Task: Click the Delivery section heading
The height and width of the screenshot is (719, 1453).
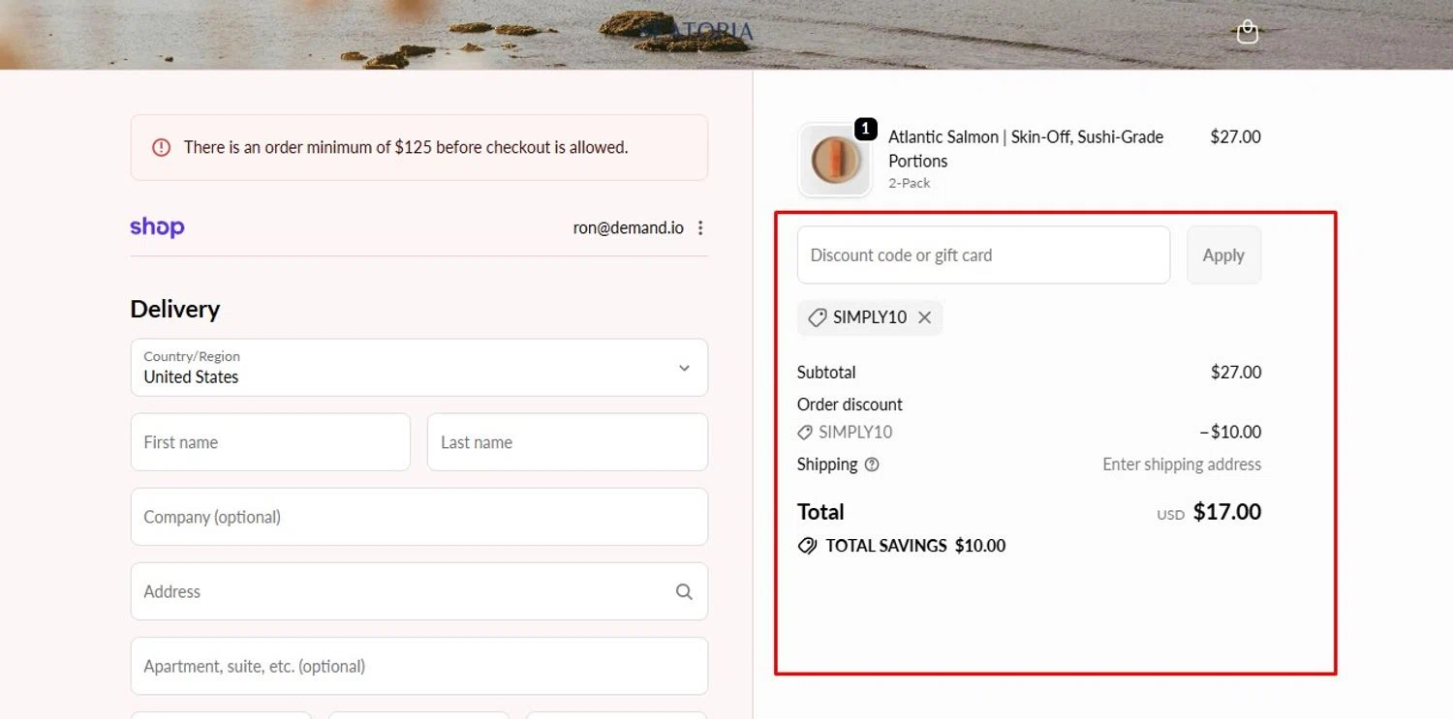Action: pos(175,310)
